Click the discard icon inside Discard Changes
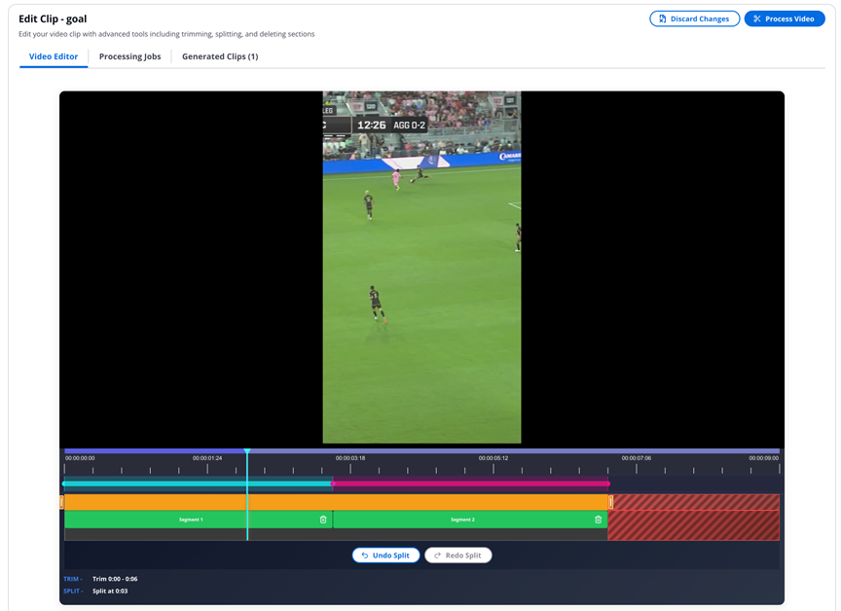The height and width of the screenshot is (611, 841). coord(661,18)
